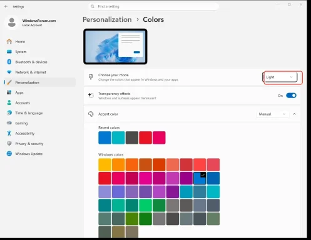This screenshot has height=240, width=311.
Task: Click the WindowsForum.com account name
Action: pyautogui.click(x=39, y=21)
